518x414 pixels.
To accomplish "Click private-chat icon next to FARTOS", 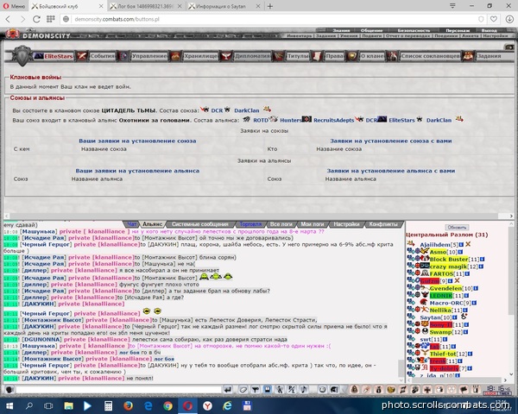I will (411, 273).
